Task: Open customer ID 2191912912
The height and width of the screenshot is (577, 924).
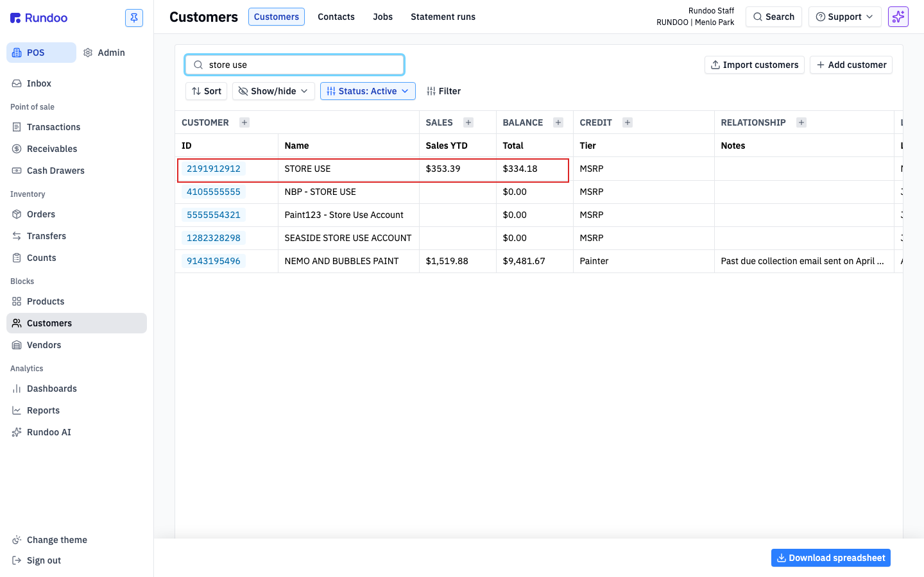Action: click(214, 169)
